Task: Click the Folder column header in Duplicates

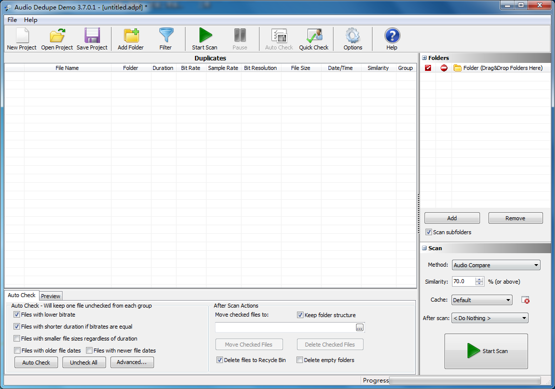Action: (x=130, y=68)
